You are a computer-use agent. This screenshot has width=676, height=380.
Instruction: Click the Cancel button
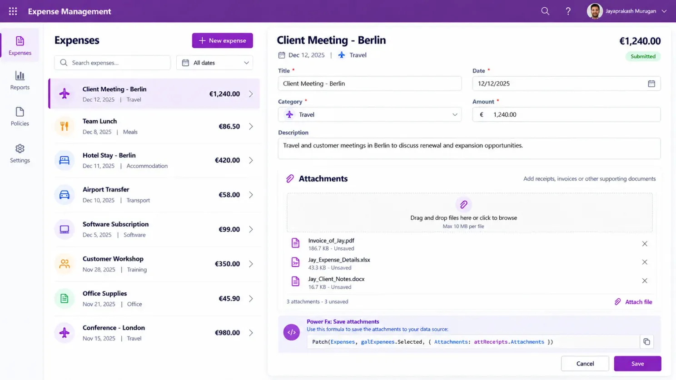(x=585, y=364)
